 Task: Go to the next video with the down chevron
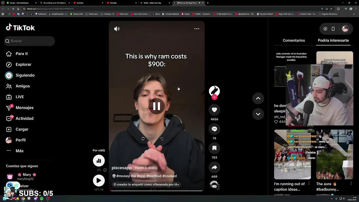[x=258, y=114]
